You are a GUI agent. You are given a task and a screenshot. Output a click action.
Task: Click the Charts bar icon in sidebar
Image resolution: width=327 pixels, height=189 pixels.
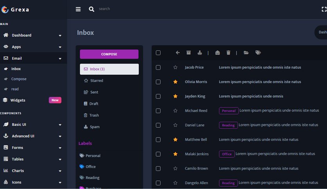click(x=6, y=171)
